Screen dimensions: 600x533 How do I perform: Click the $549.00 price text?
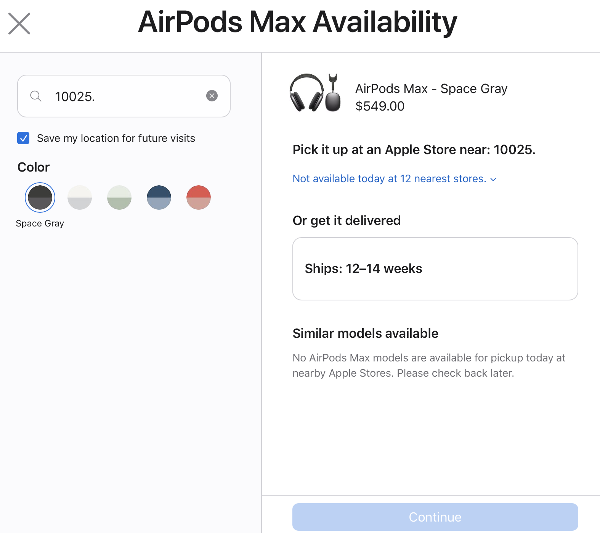(x=380, y=106)
